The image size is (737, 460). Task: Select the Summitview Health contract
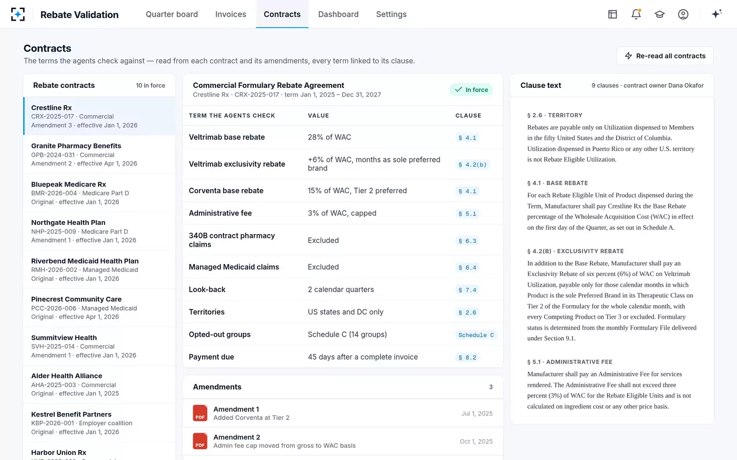point(99,346)
